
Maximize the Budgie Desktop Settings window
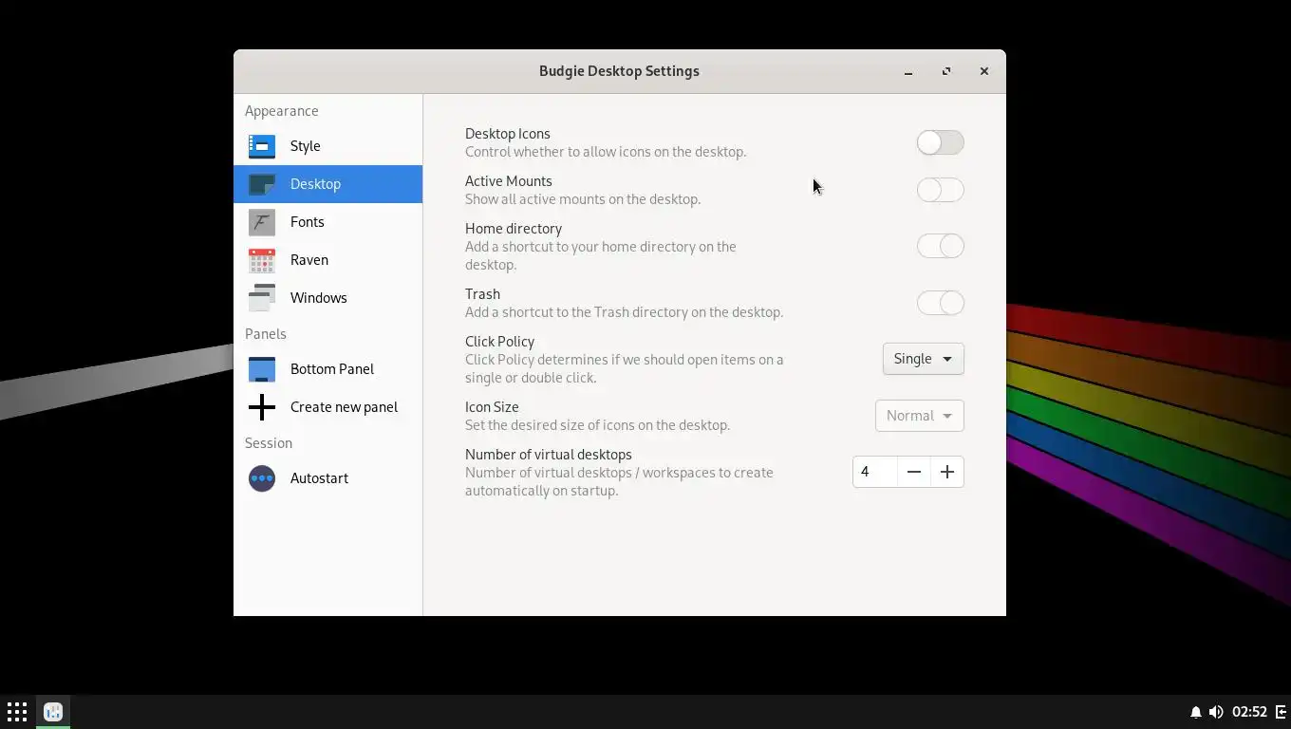(x=946, y=71)
